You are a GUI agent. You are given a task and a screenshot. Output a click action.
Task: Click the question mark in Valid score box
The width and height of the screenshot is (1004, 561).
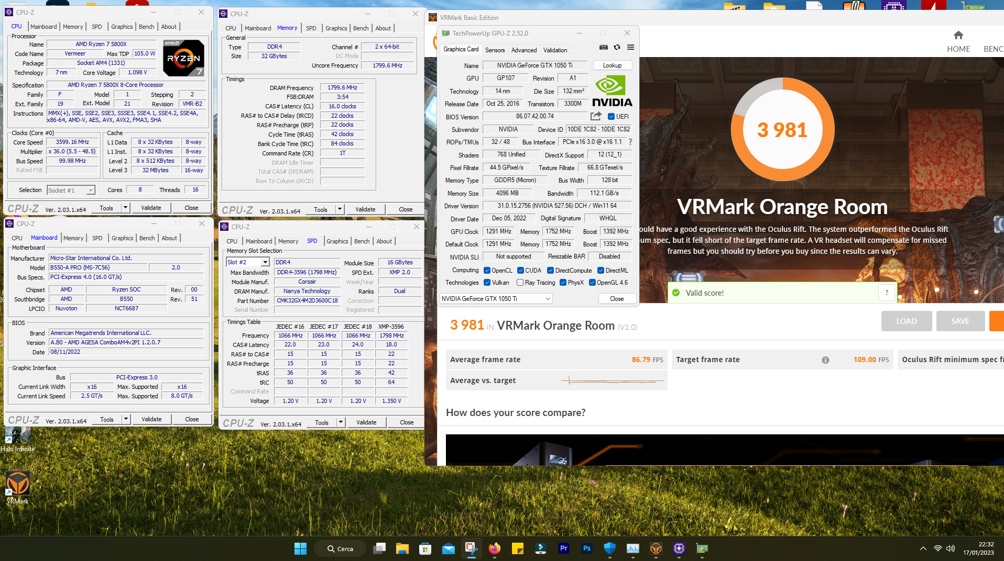tap(887, 293)
